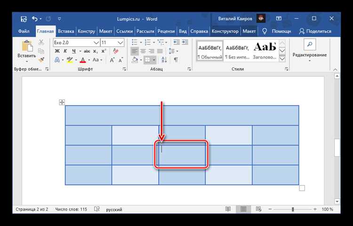This screenshot has width=353, height=226.
Task: Toggle bold formatting (Ж)
Action: (57, 51)
